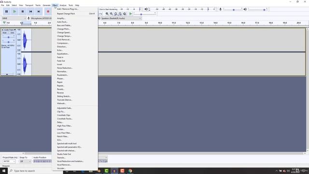
Task: Open the Speakers playback device dropdown
Action: [121, 18]
